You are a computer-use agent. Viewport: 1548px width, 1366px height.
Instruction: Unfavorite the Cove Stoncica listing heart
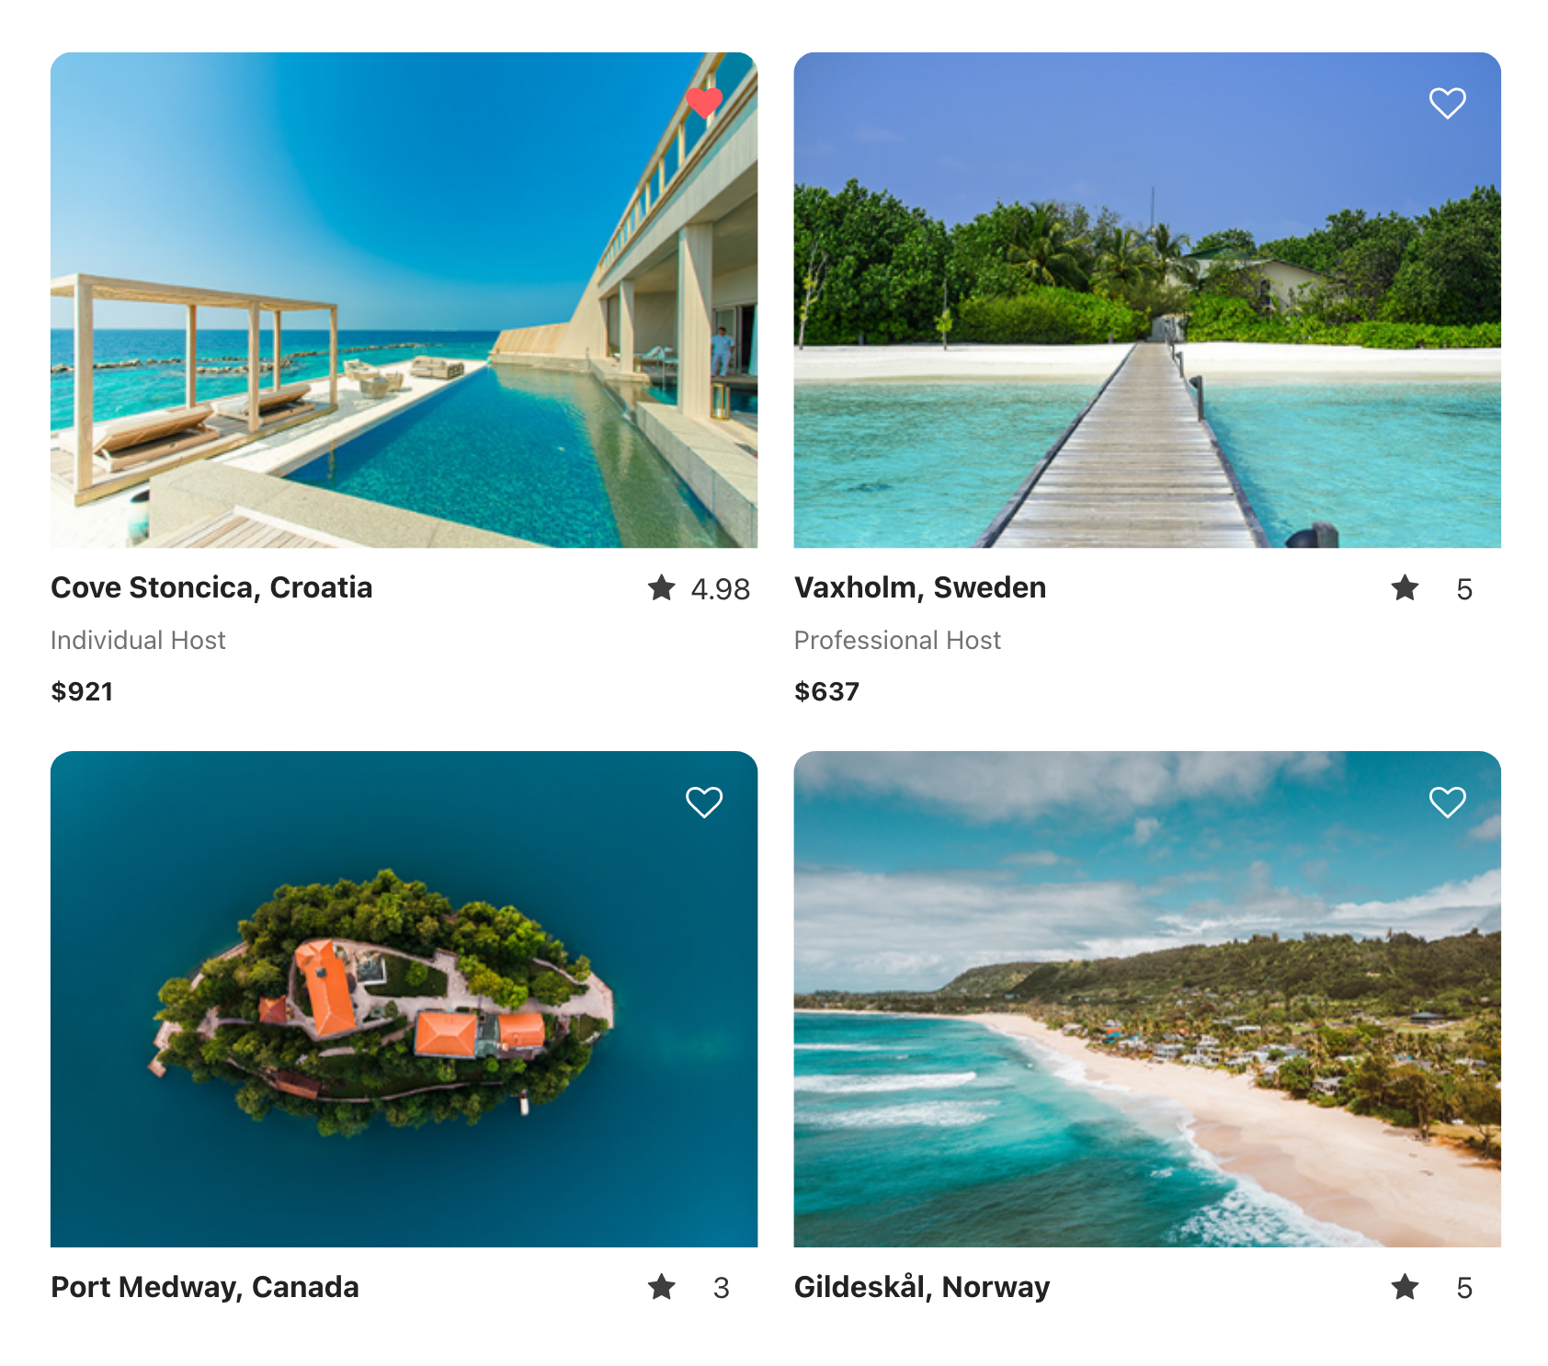pos(704,103)
